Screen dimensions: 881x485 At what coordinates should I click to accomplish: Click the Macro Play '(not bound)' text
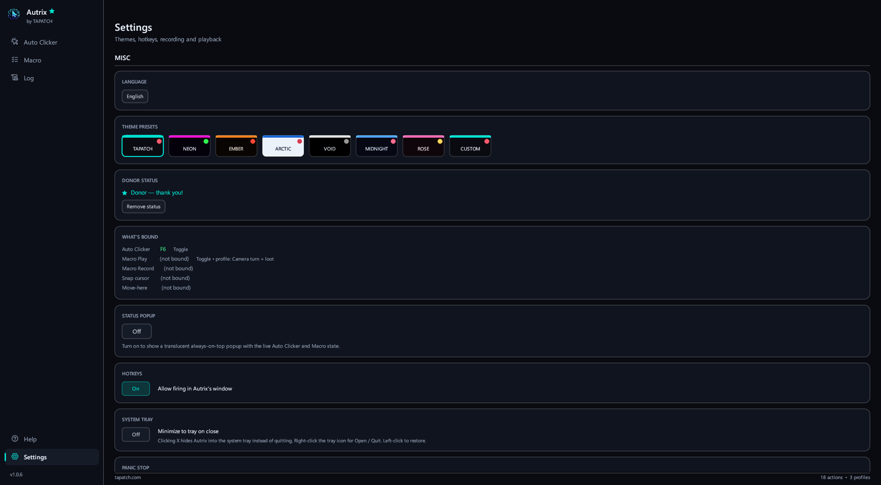pyautogui.click(x=174, y=259)
